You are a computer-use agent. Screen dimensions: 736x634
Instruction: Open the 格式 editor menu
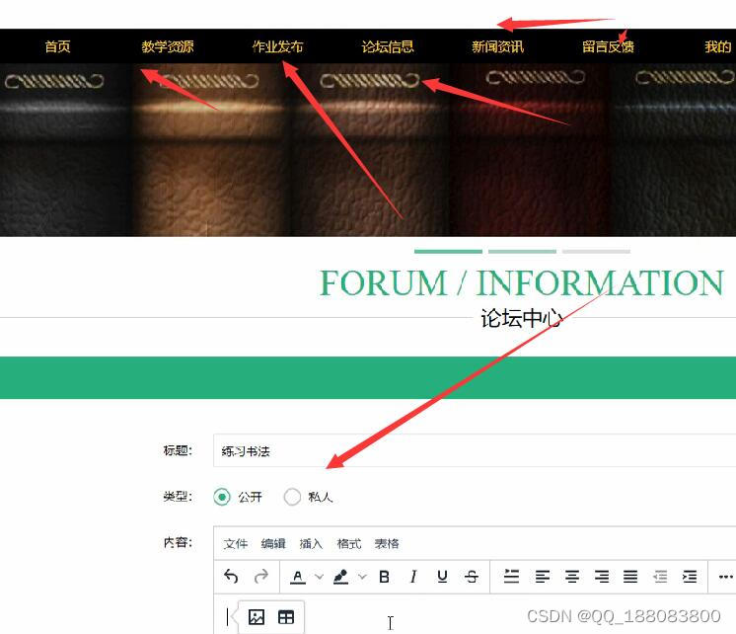pos(349,544)
